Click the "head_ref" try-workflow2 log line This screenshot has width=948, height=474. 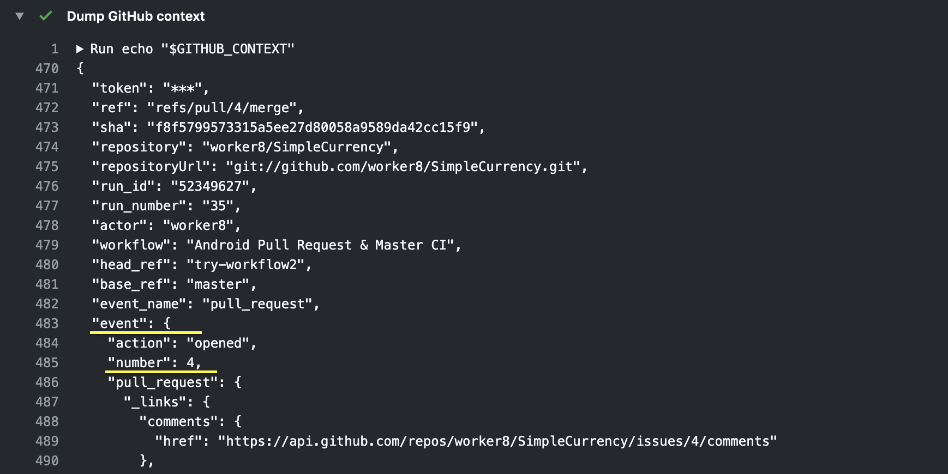[x=202, y=265]
